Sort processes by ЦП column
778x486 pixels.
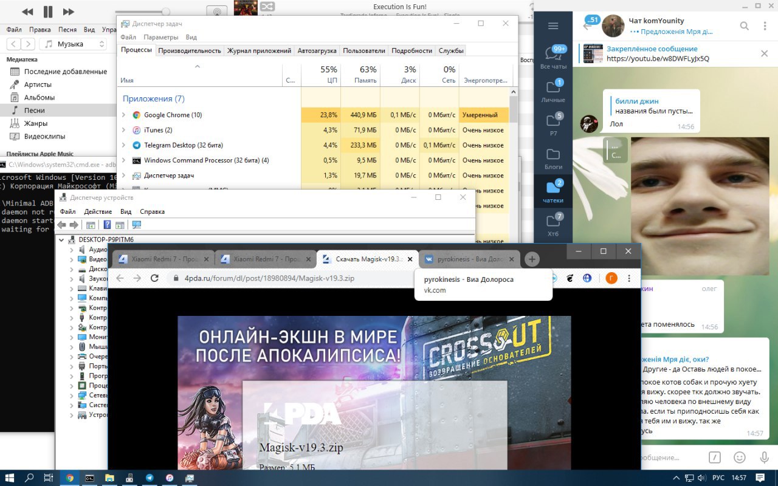(x=321, y=74)
